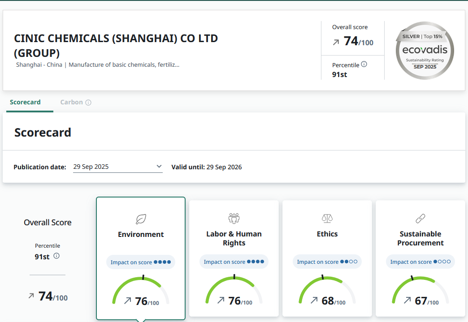Click the Sustainable Procurement chain link icon
The width and height of the screenshot is (468, 322).
tap(420, 218)
